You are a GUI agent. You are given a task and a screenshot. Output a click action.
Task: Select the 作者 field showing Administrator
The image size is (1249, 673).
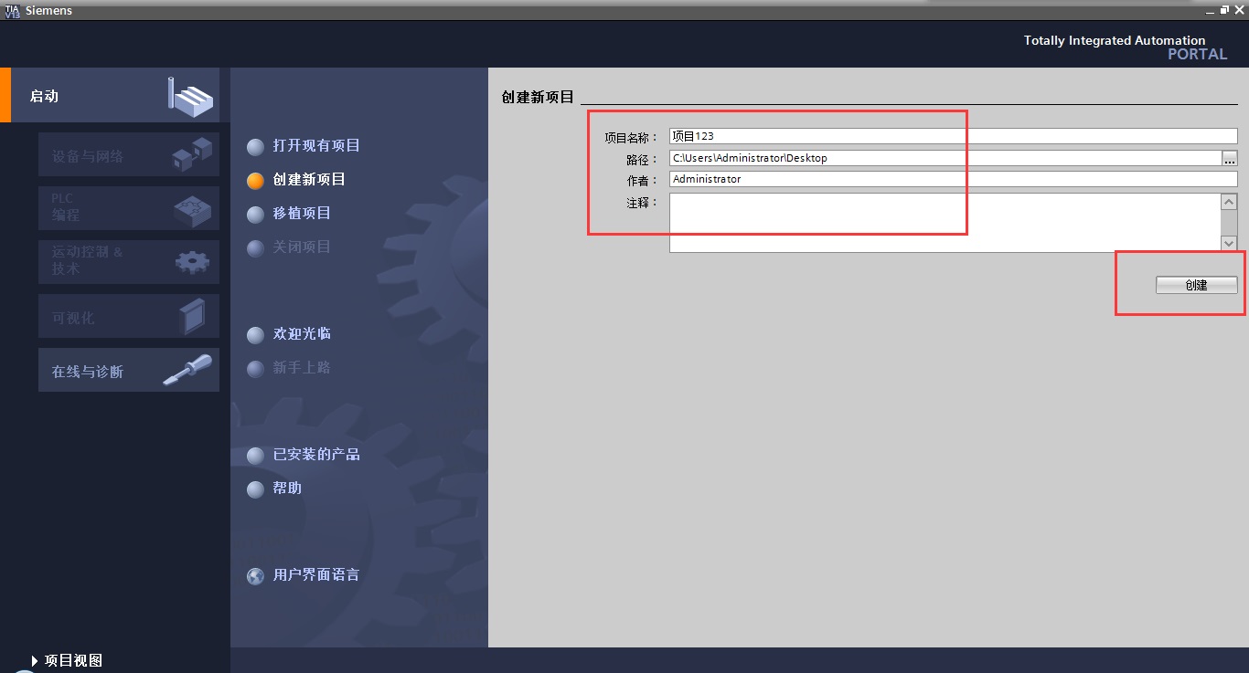(953, 179)
